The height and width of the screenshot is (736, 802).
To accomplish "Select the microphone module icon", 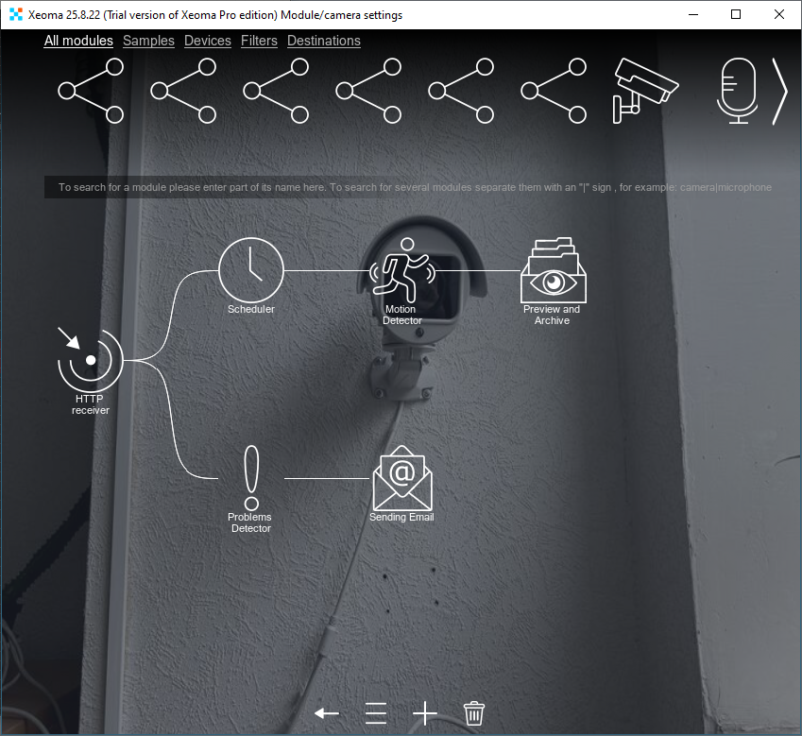I will (737, 91).
